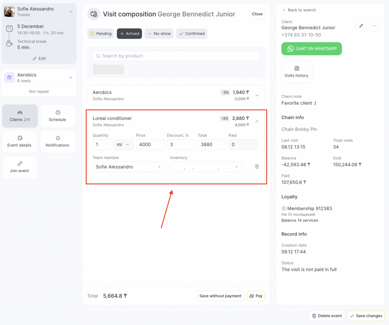Open Notifications bell panel
This screenshot has height=325, width=389.
coord(57,141)
